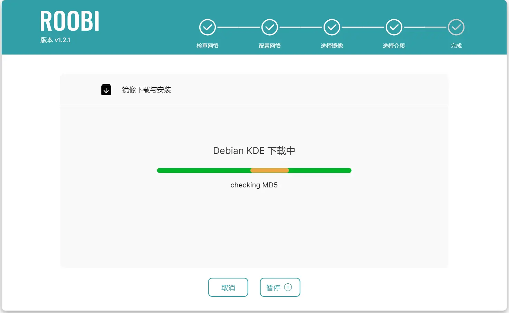Click the 镜像下载与安装 heading

pos(146,90)
